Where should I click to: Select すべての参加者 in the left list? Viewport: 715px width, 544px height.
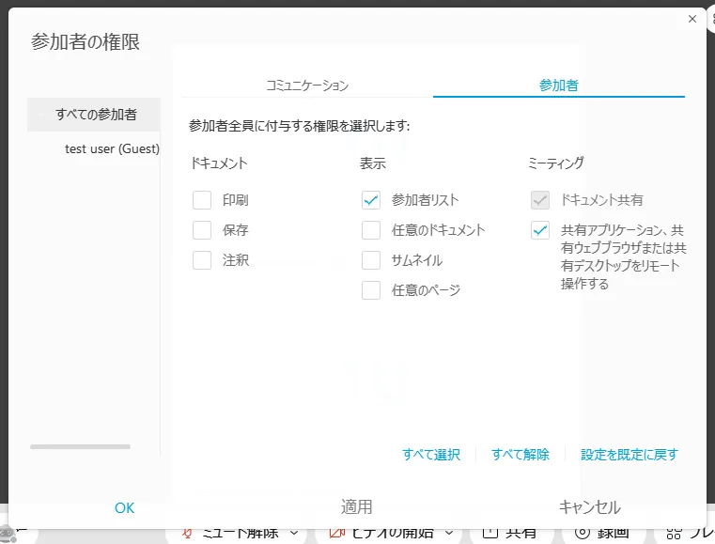95,115
